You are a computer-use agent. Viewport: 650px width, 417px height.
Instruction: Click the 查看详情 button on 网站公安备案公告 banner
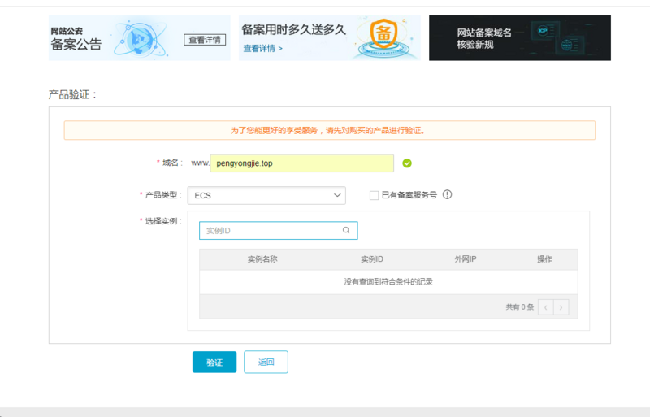[x=205, y=39]
